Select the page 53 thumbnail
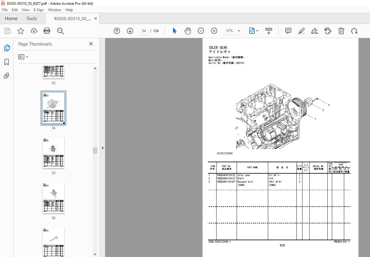370x257 pixels. click(53, 72)
